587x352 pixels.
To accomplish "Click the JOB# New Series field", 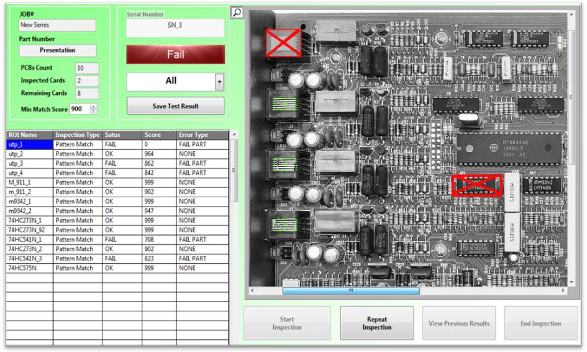I will click(57, 25).
